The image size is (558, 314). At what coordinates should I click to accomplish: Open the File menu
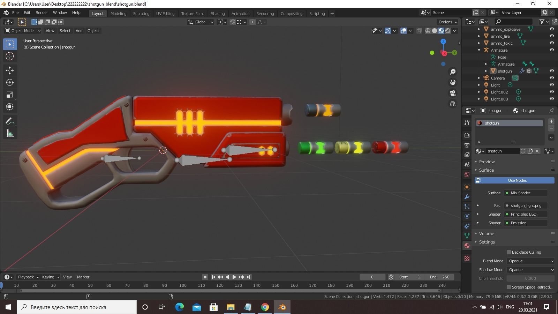pos(15,13)
